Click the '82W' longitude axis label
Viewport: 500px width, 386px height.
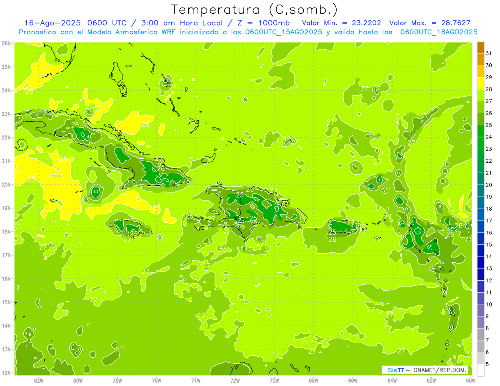pos(38,380)
